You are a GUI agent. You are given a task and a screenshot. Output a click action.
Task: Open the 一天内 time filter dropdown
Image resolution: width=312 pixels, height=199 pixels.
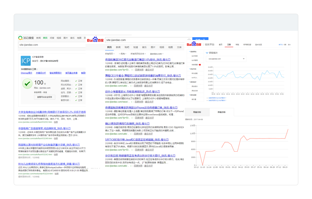(122, 54)
